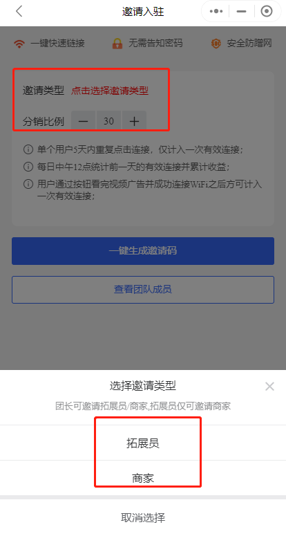Tap info icon beside 5-day rule
Screen dimensions: 286x536
click(x=28, y=149)
